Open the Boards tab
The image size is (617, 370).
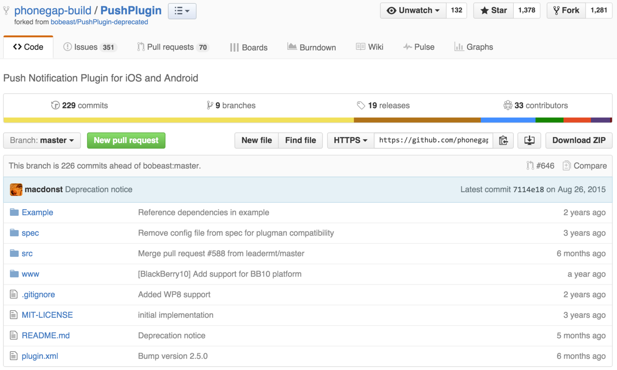click(249, 47)
